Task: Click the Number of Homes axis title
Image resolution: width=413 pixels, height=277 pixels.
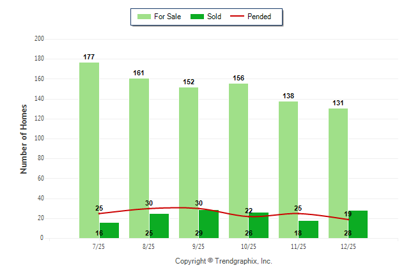Action: (24, 138)
